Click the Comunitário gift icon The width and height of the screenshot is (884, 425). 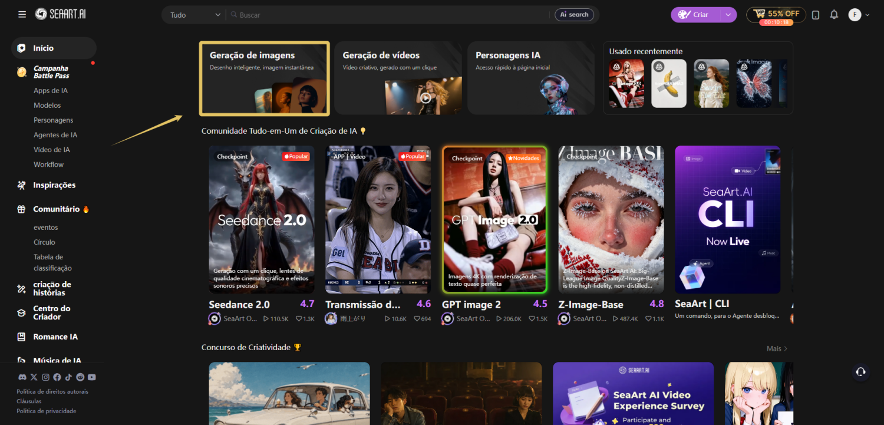tap(21, 209)
